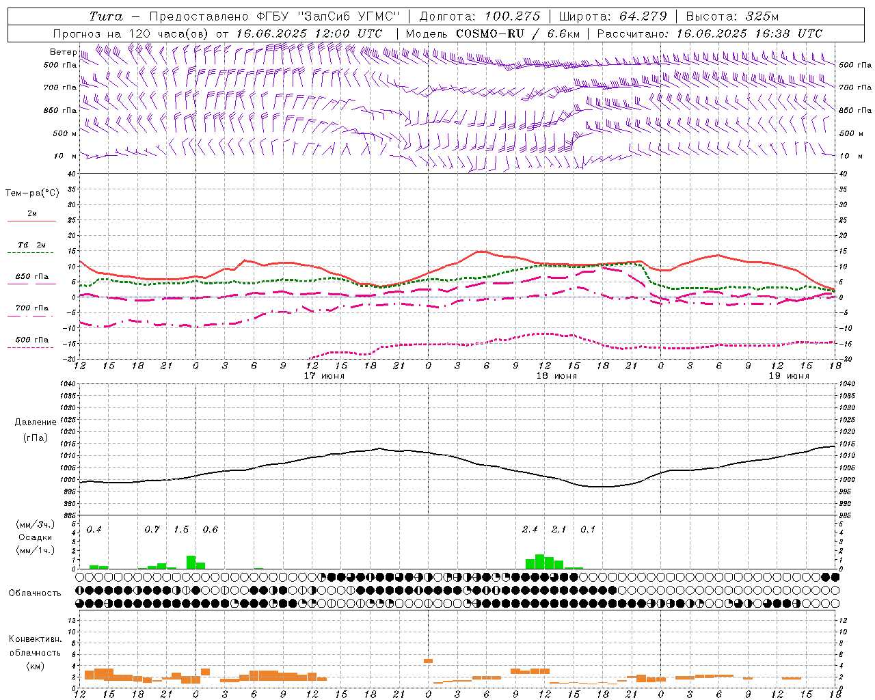Click the "18 июня" date label

click(x=556, y=376)
